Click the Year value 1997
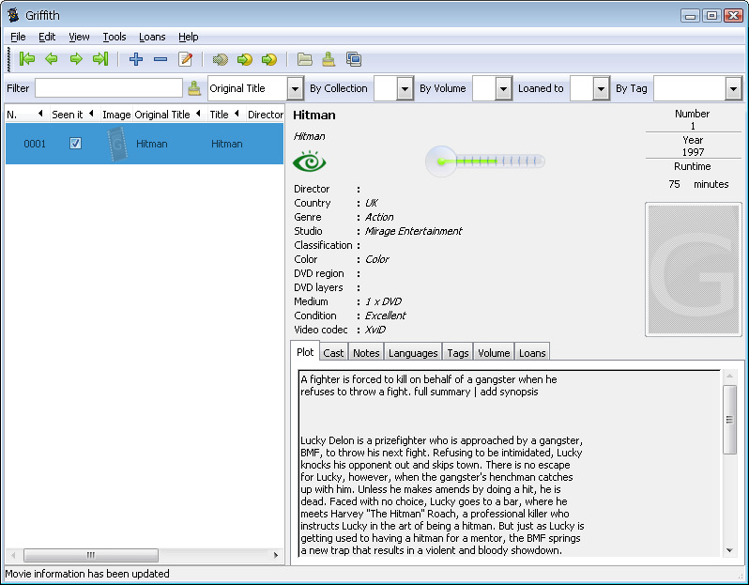Viewport: 749px width, 585px height. coord(693,152)
